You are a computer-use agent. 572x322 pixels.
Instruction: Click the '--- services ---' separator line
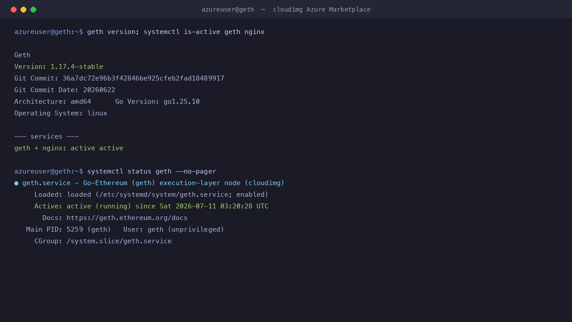pyautogui.click(x=46, y=136)
